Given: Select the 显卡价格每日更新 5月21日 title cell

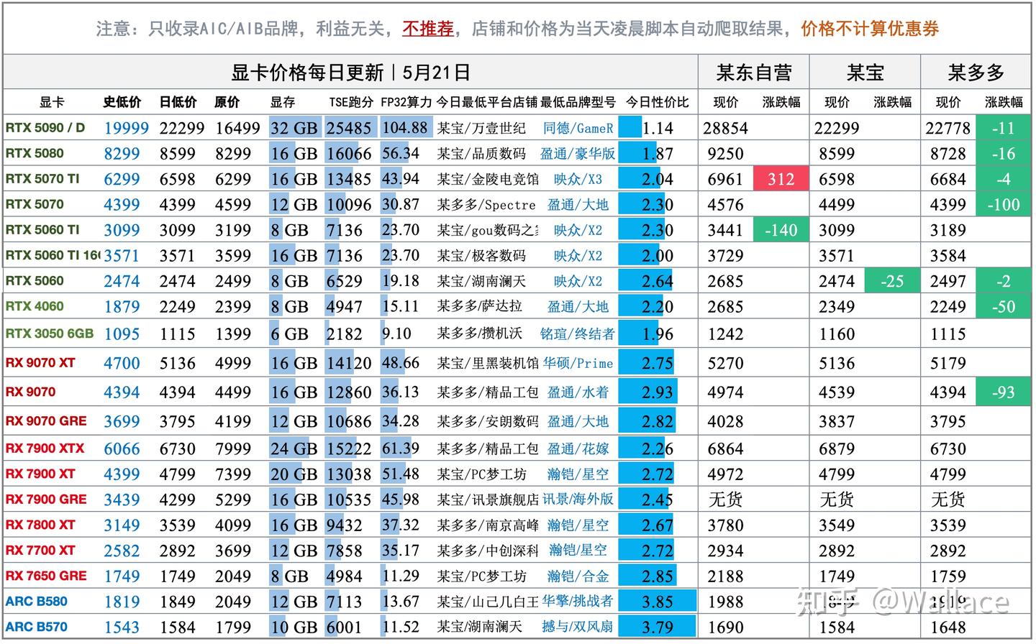Looking at the screenshot, I should pos(350,72).
